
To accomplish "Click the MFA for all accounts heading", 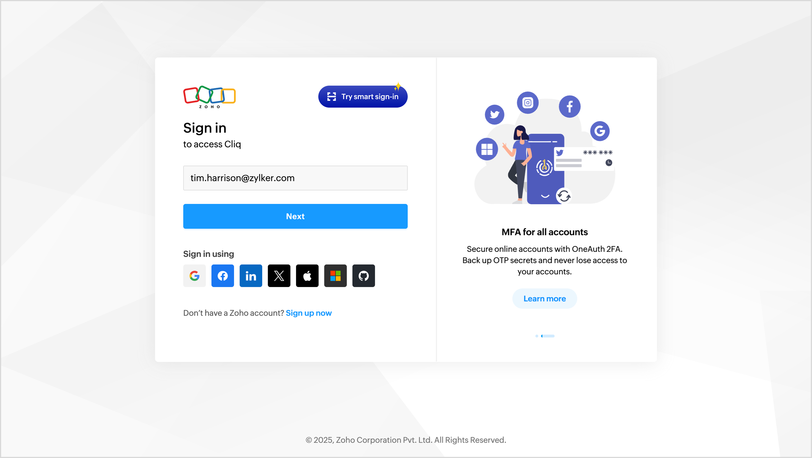I will point(545,232).
